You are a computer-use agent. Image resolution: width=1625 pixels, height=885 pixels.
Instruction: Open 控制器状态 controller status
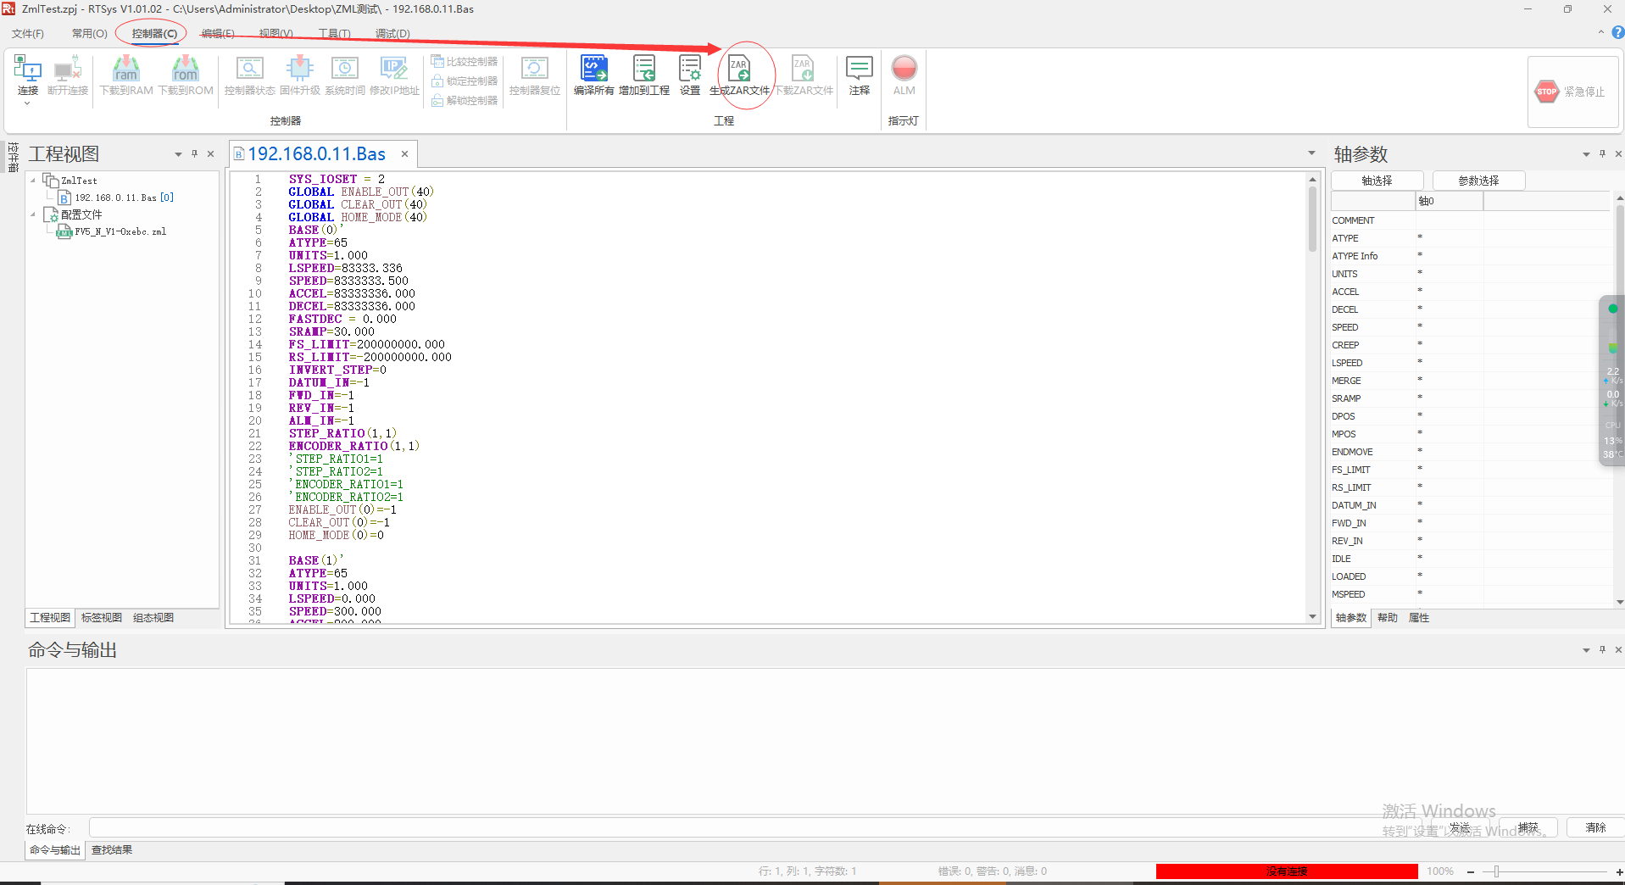tap(249, 75)
